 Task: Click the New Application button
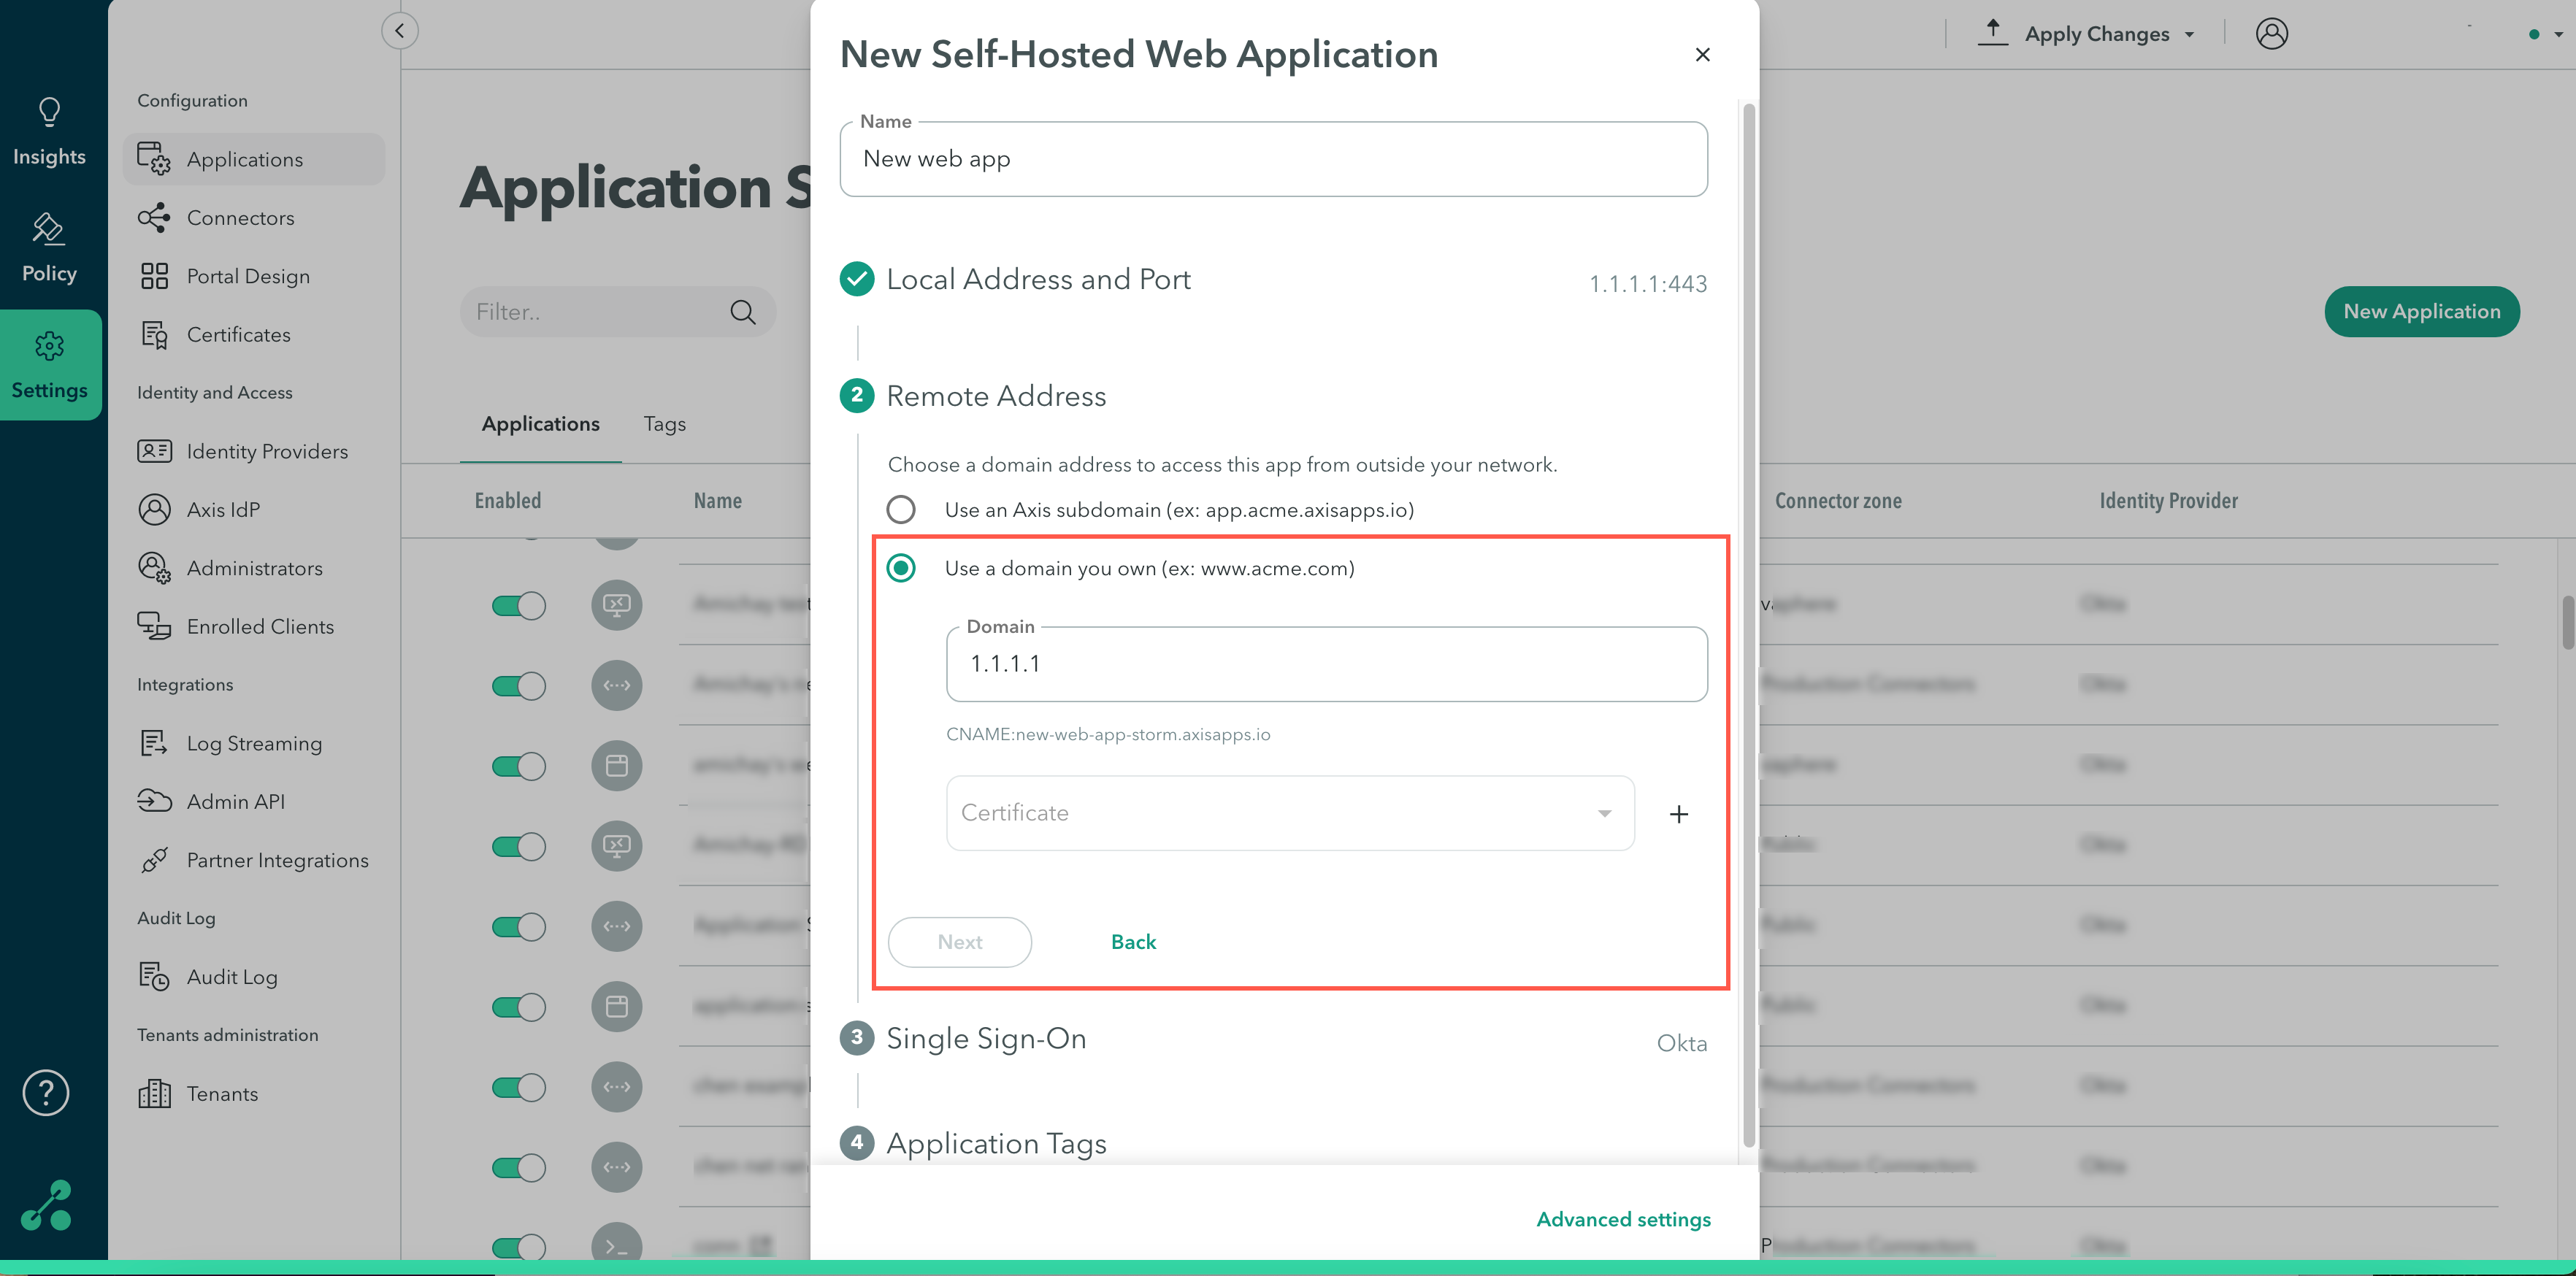pos(2421,312)
